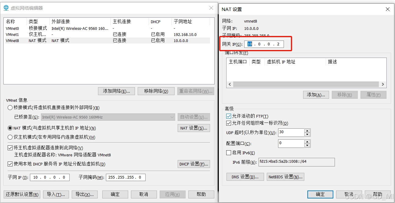Image resolution: width=395 pixels, height=203 pixels.
Task: Click the 导出(X)... button
Action: point(85,194)
